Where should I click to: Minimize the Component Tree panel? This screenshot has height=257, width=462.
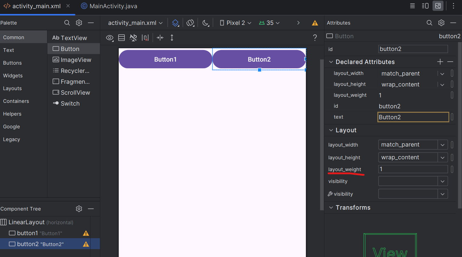[91, 209]
